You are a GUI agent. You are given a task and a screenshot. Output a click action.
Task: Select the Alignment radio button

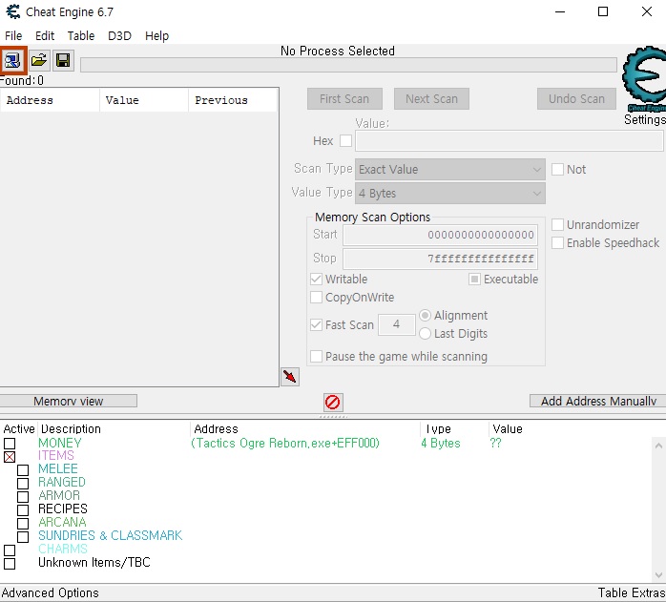point(425,315)
